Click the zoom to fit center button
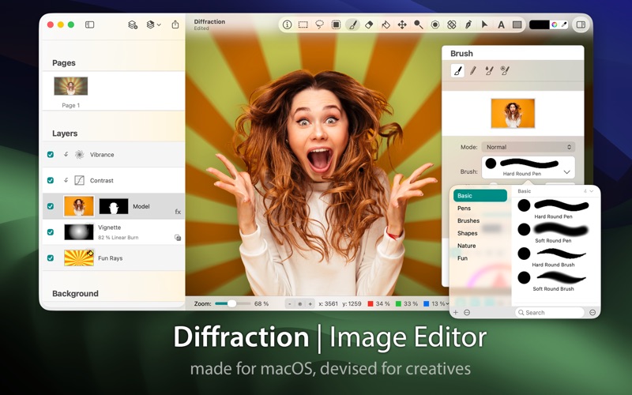The width and height of the screenshot is (632, 395). [300, 304]
